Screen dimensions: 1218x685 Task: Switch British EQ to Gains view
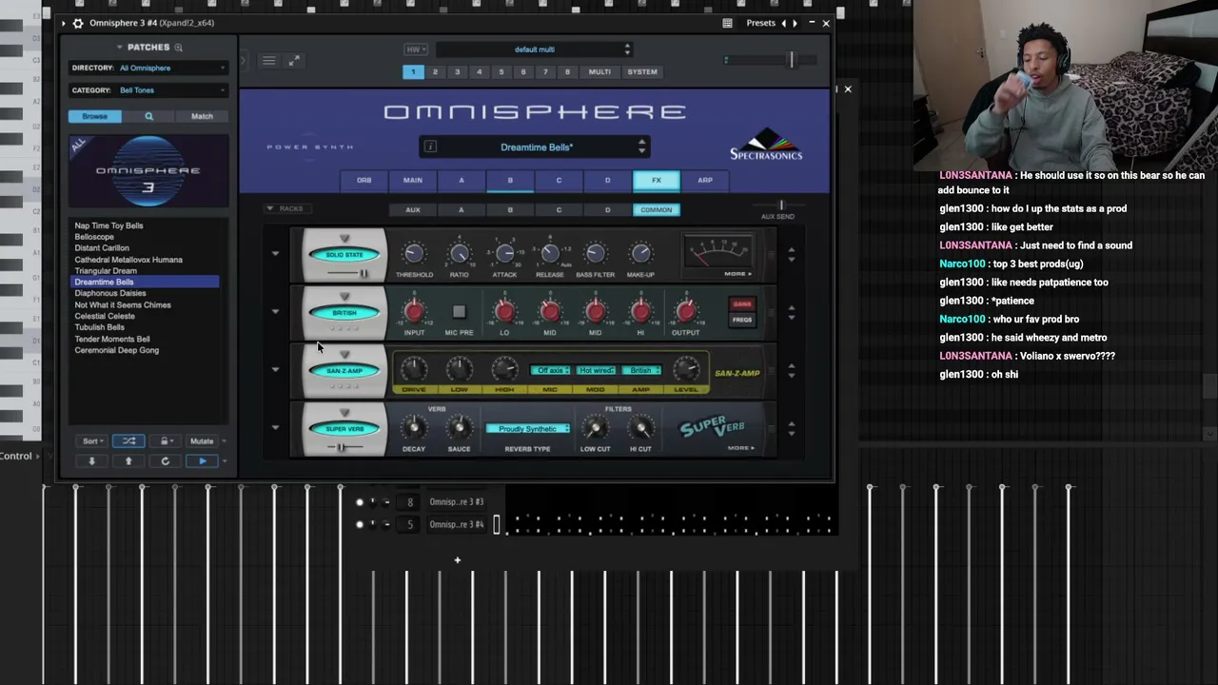[741, 304]
